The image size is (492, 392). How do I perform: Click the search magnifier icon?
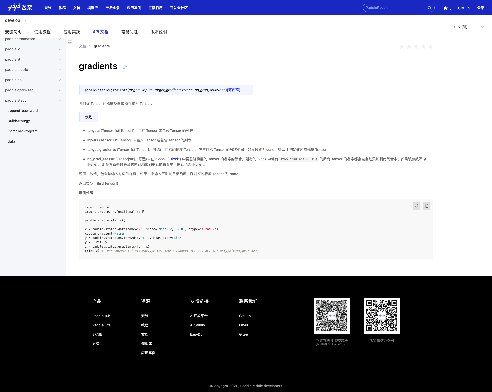[429, 8]
